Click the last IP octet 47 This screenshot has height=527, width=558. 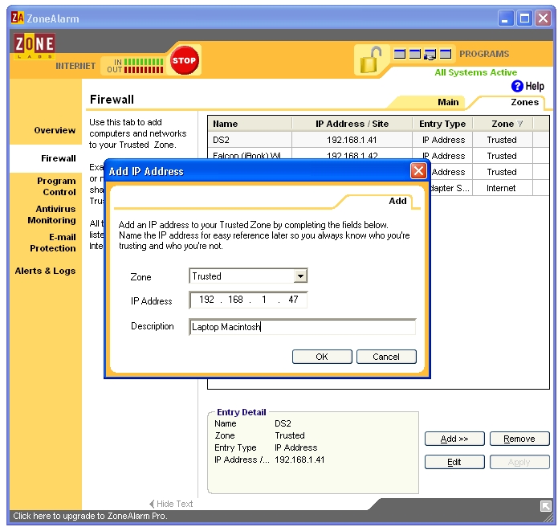(293, 300)
